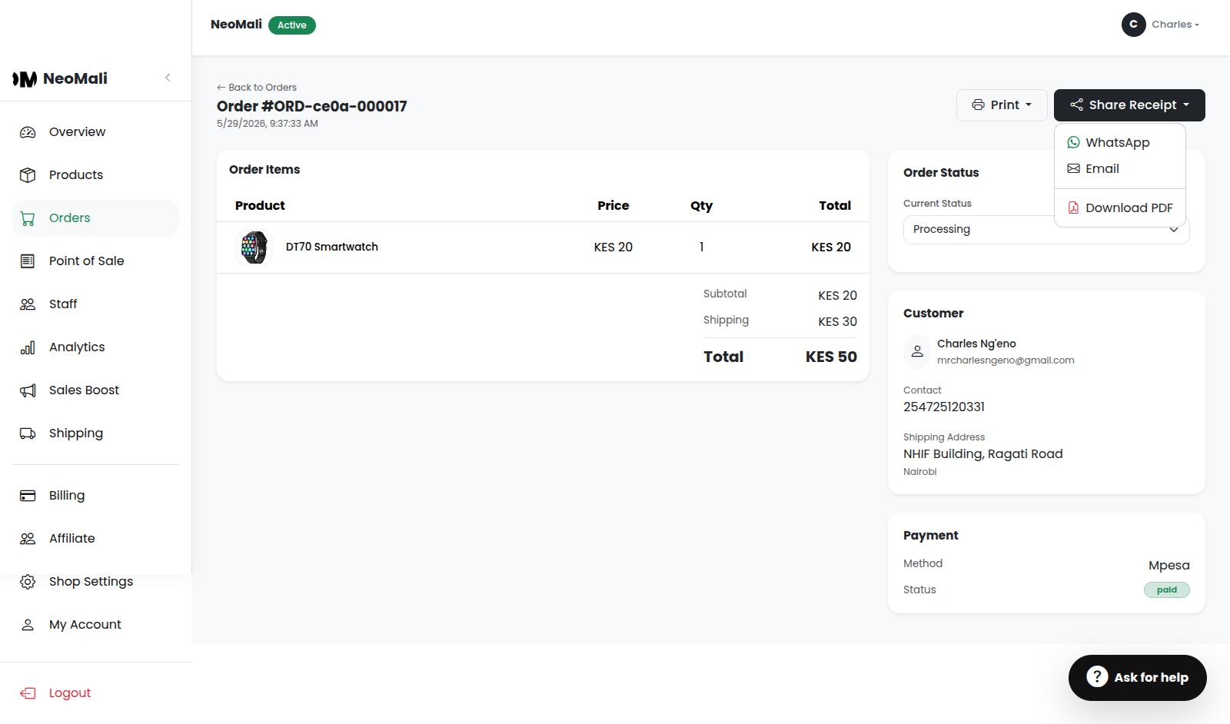Open Point of Sale
The image size is (1230, 724).
pyautogui.click(x=95, y=261)
